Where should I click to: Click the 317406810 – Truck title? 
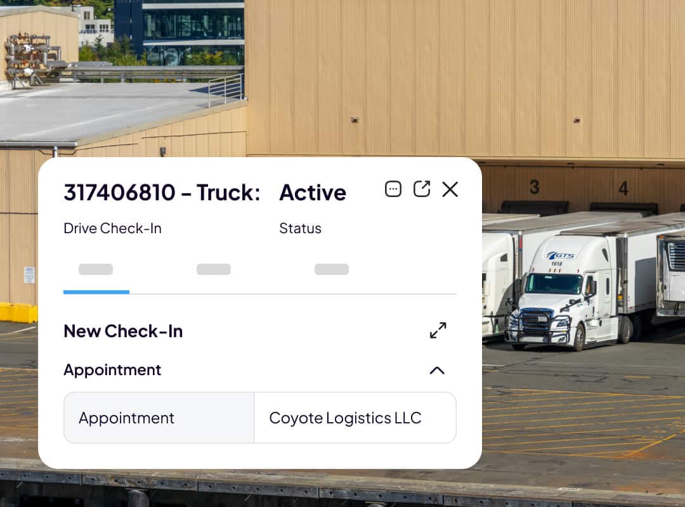[162, 192]
